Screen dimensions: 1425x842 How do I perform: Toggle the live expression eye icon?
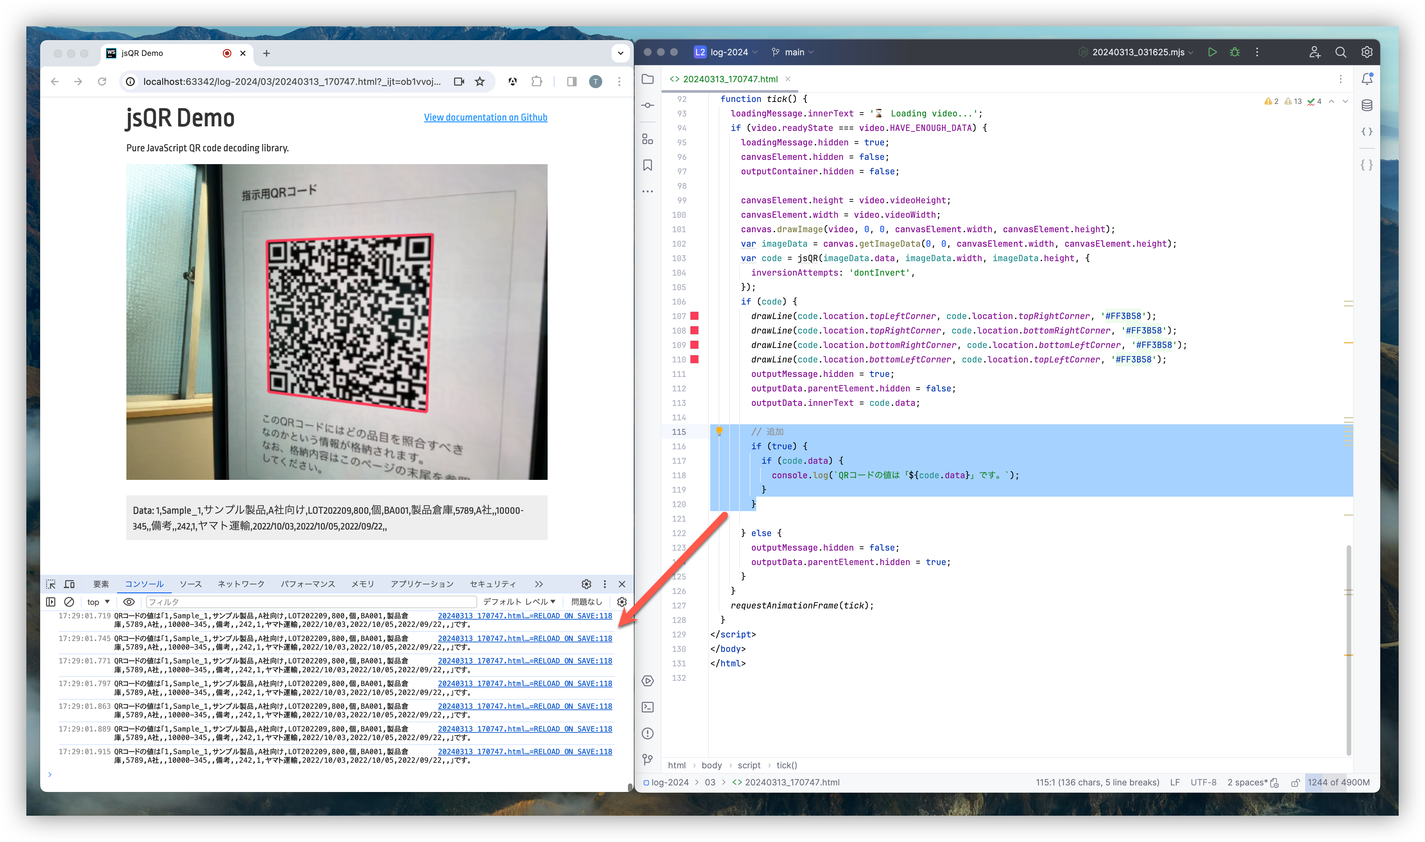click(x=129, y=602)
